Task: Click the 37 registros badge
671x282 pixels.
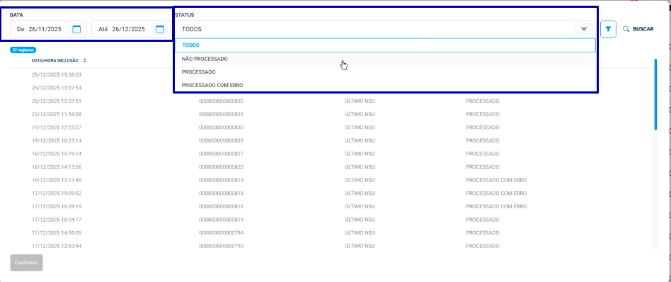Action: click(23, 50)
